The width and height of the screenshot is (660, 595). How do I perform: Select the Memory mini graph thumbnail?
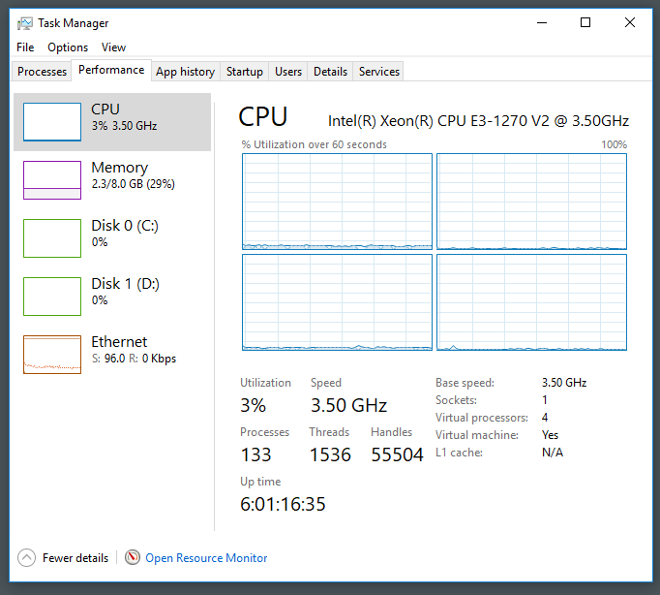(x=52, y=180)
